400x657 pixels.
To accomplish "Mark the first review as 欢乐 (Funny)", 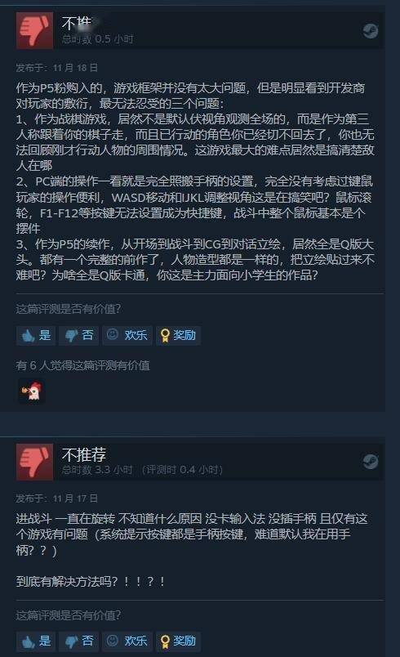I will click(x=127, y=335).
